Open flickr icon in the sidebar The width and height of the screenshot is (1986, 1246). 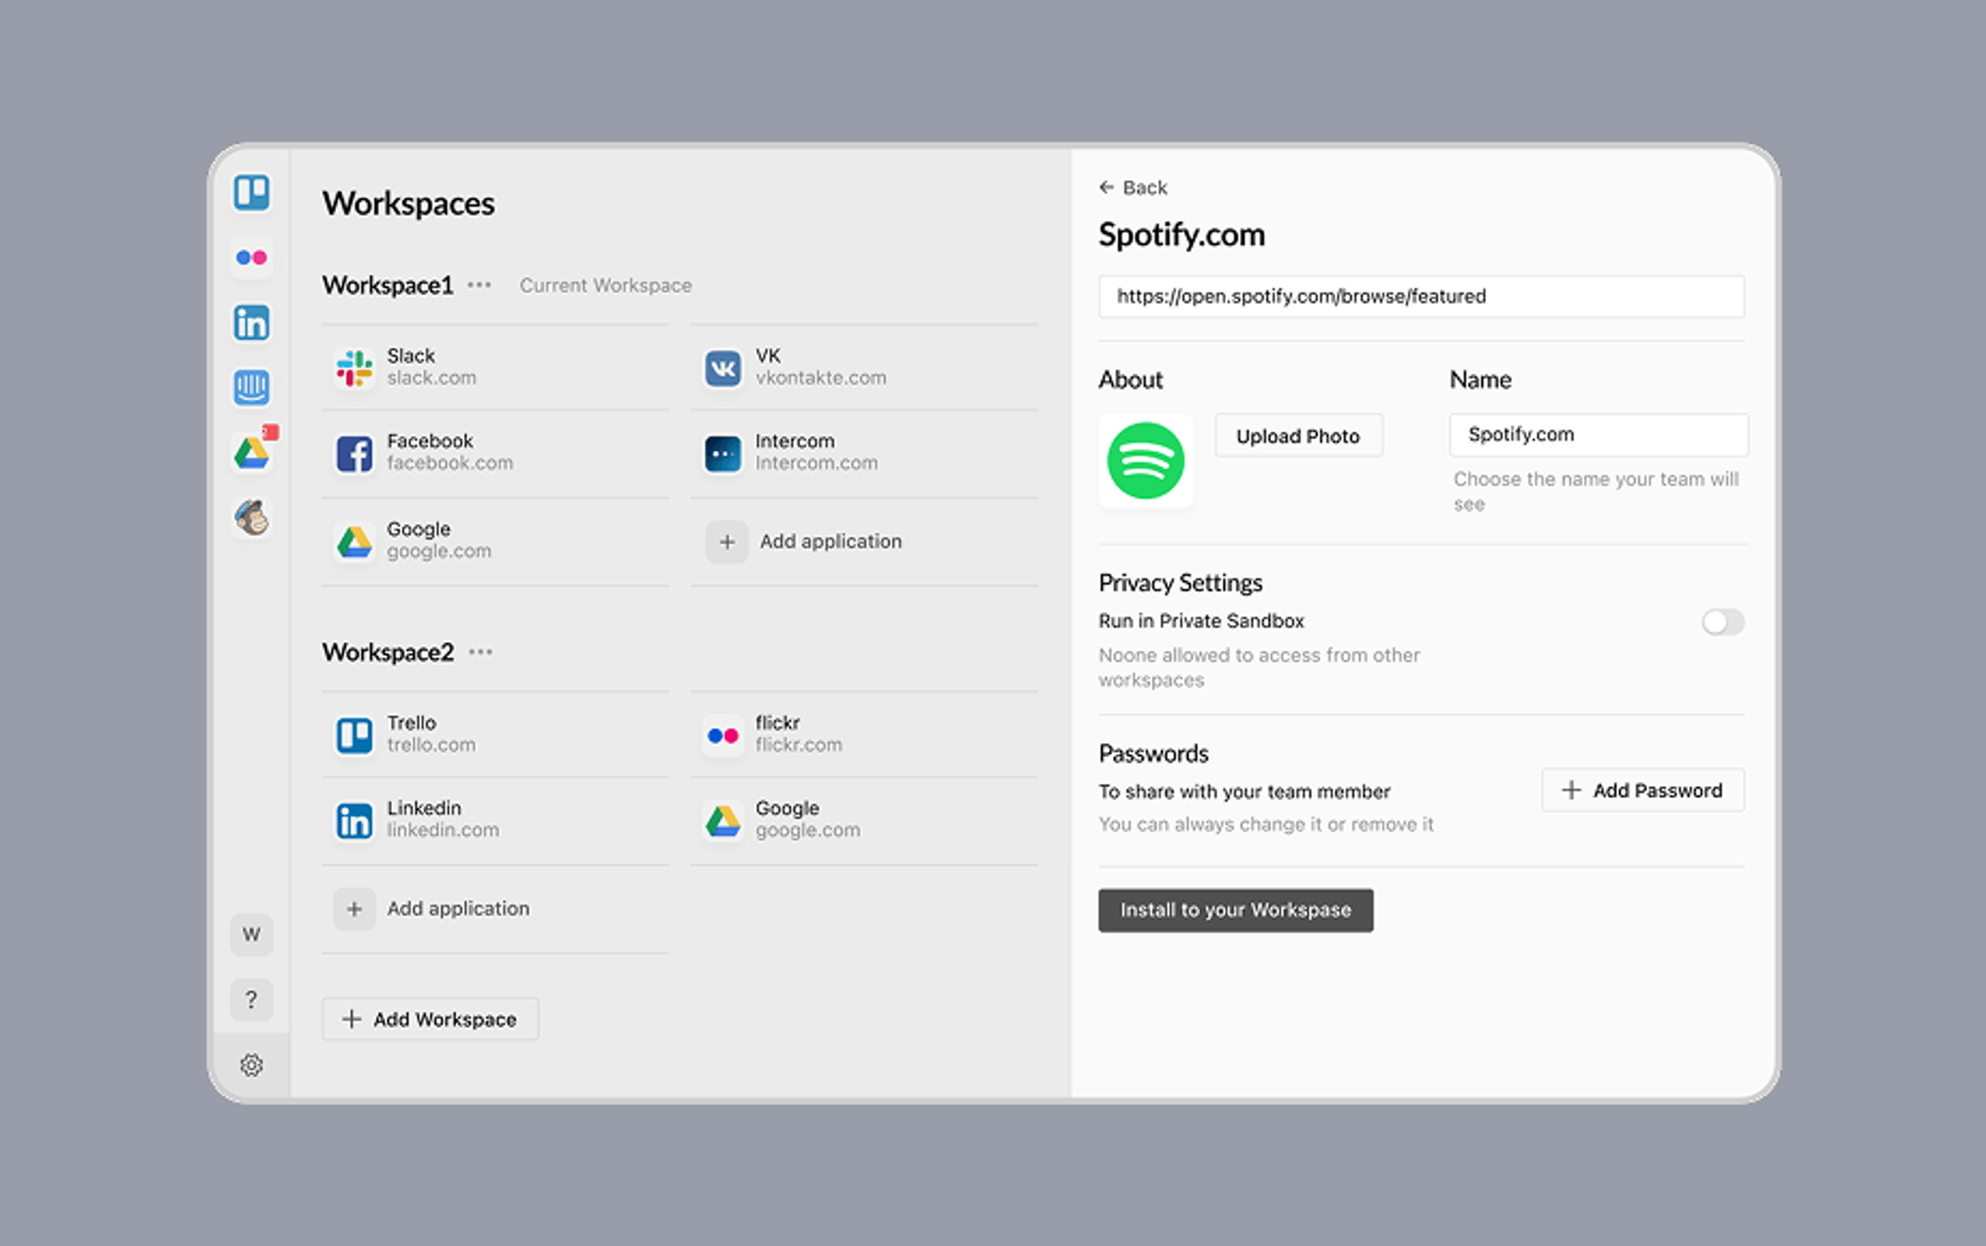pyautogui.click(x=251, y=258)
